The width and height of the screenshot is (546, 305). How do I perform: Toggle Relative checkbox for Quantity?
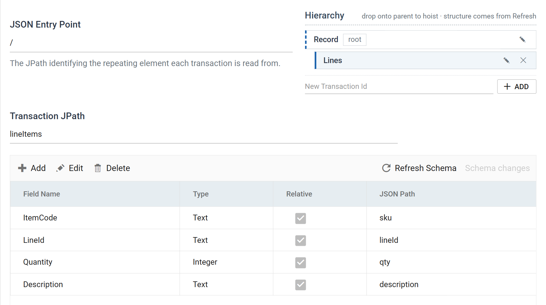(x=301, y=263)
